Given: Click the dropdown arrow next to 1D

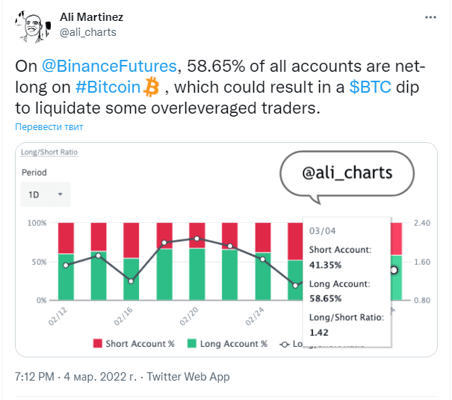Looking at the screenshot, I should [61, 194].
